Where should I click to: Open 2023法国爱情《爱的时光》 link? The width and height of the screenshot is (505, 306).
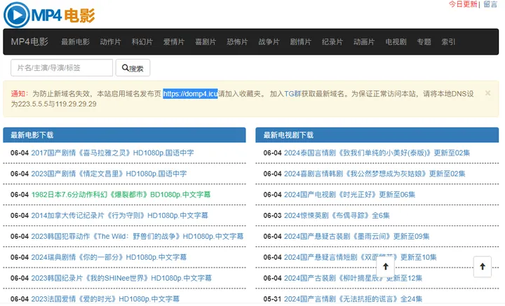click(105, 298)
